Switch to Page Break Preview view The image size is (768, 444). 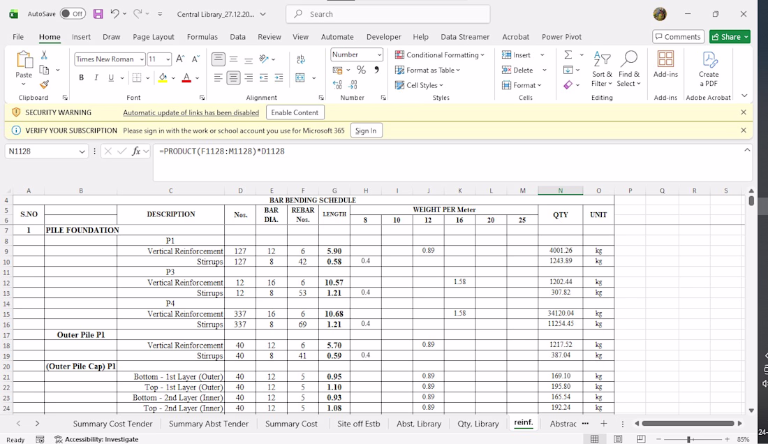(x=641, y=439)
